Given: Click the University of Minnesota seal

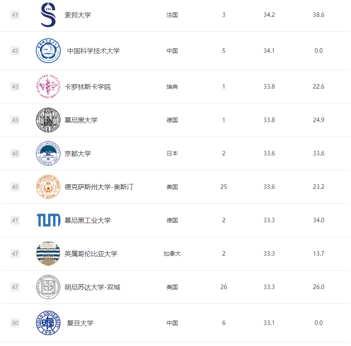Looking at the screenshot, I should click(x=48, y=287).
